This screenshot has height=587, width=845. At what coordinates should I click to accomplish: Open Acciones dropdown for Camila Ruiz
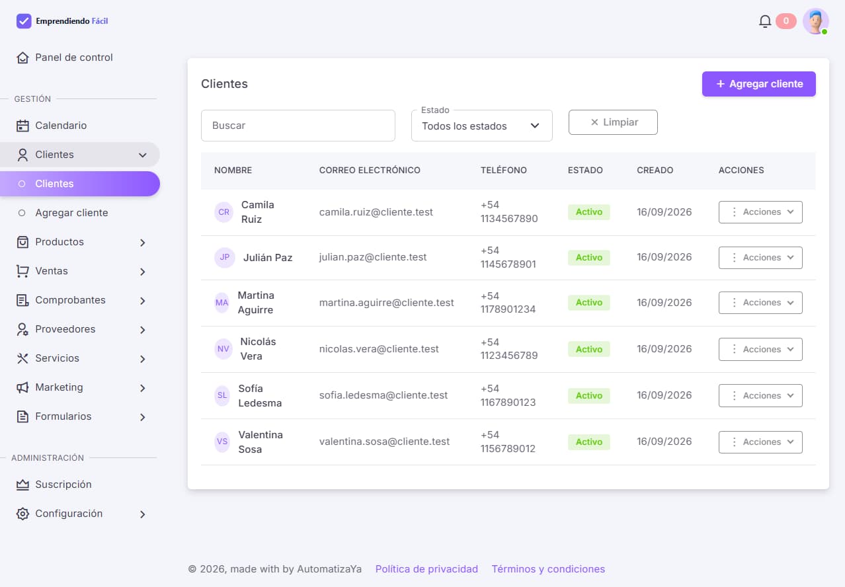[x=760, y=212]
